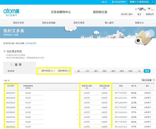
Task: Select the 1個月 period button
Action: (x=96, y=71)
